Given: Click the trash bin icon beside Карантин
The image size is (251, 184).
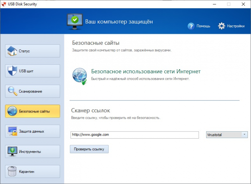Looking at the screenshot, I should [x=12, y=171].
